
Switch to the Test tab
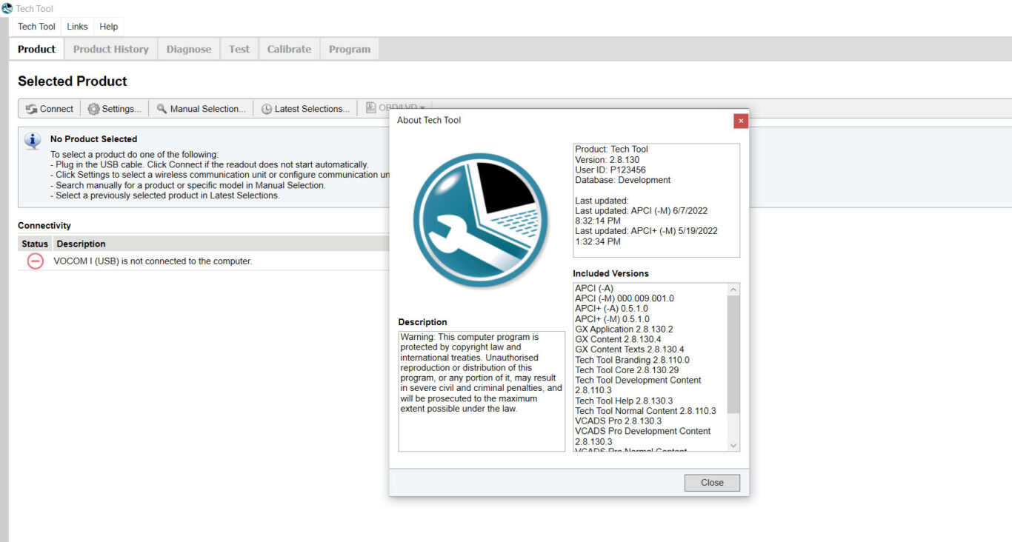point(239,50)
